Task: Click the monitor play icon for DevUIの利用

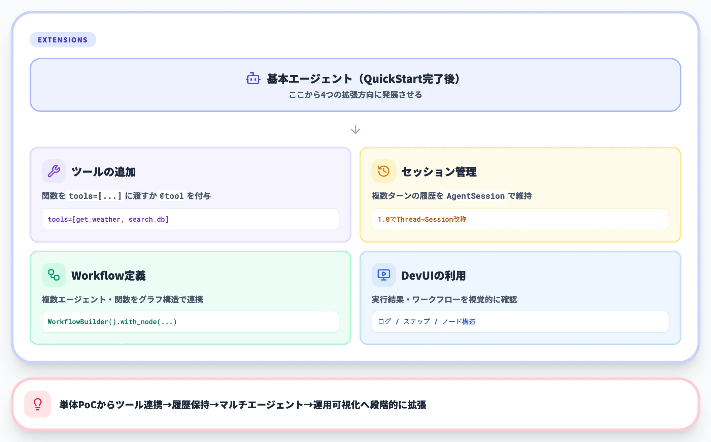Action: (384, 275)
